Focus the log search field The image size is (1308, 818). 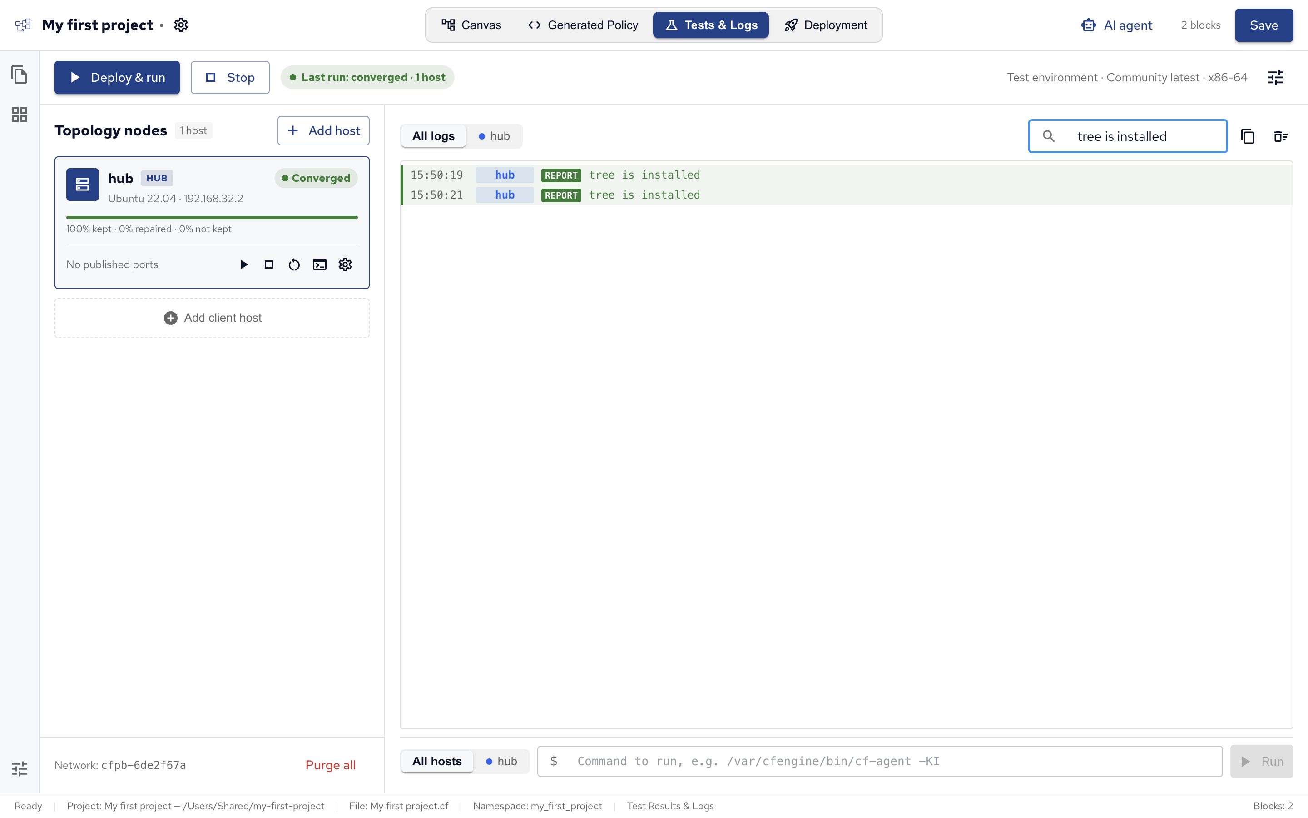tap(1128, 136)
